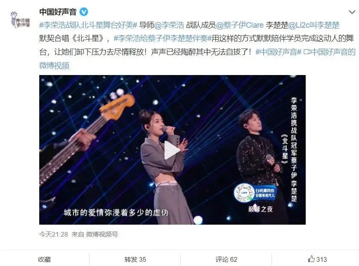
Task: Open the 转发 35 repost tab
Action: pos(135,259)
